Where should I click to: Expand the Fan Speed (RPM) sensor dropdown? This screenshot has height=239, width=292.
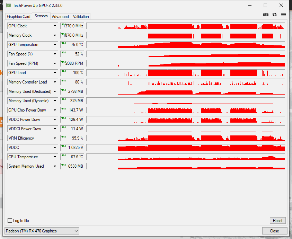coord(55,63)
